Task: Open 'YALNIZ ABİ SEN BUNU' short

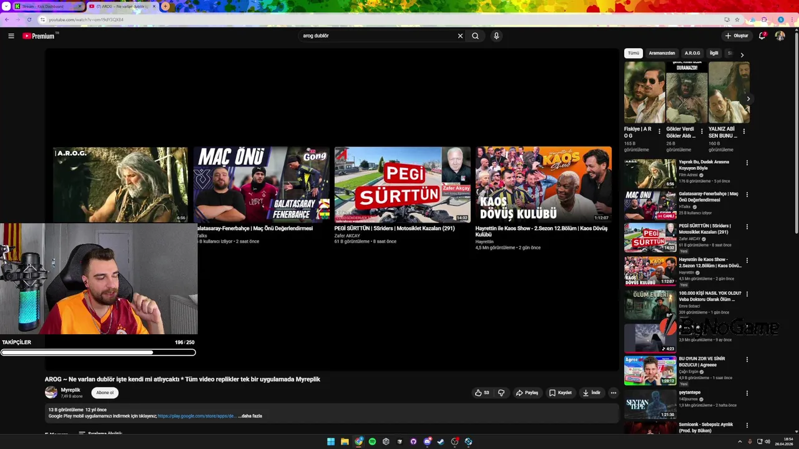Action: [x=729, y=92]
